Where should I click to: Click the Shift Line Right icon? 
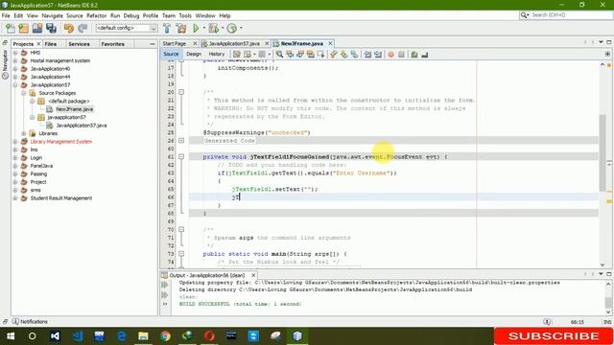[378, 55]
